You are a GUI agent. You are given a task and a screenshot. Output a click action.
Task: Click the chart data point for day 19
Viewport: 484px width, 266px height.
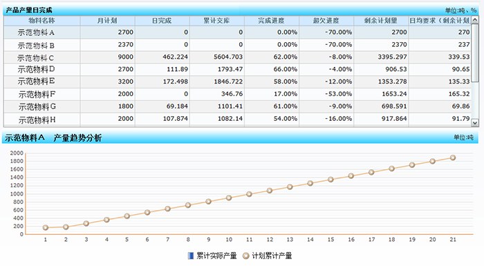(412, 165)
